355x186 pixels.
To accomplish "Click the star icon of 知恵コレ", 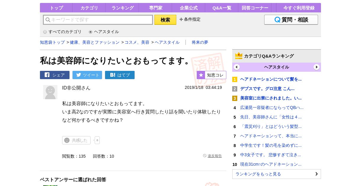I will click(201, 75).
